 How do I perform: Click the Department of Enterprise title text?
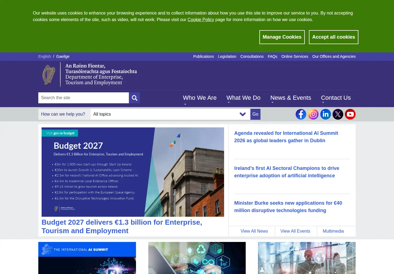tap(94, 80)
